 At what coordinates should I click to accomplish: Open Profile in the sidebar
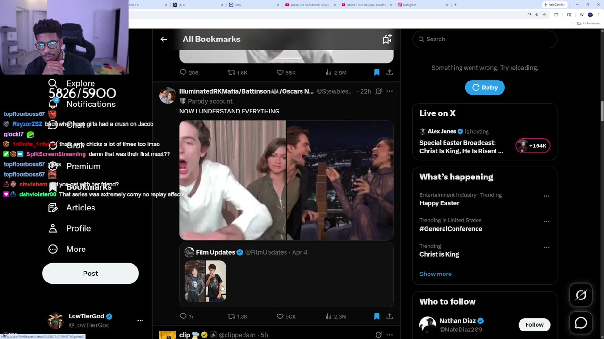70,228
